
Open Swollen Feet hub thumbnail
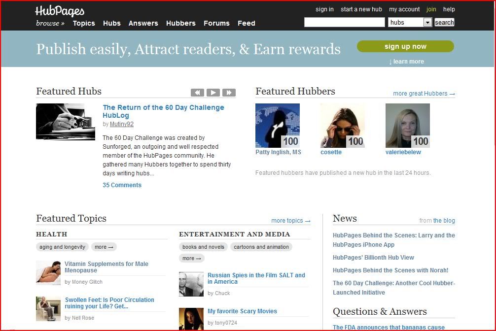(x=48, y=309)
